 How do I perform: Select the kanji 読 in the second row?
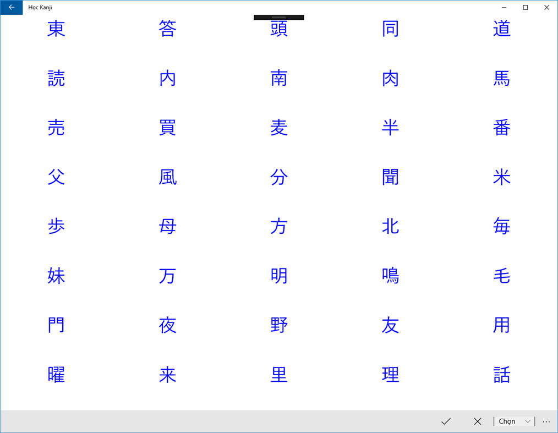click(56, 79)
